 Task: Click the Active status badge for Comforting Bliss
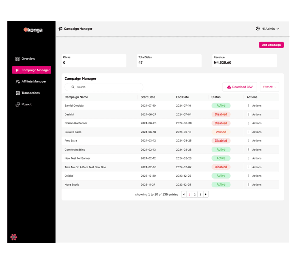[221, 150]
